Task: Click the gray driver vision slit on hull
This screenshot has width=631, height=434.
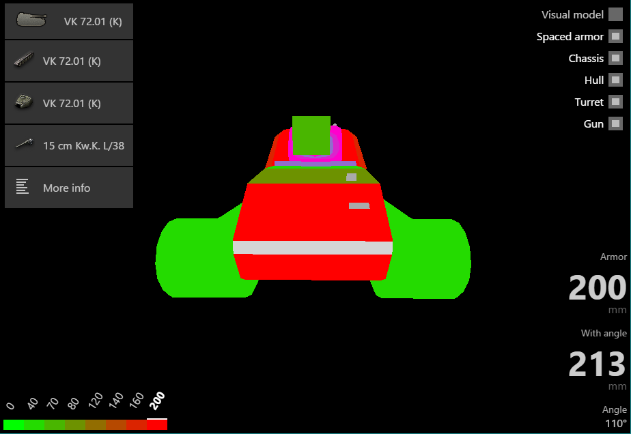Action: click(359, 206)
